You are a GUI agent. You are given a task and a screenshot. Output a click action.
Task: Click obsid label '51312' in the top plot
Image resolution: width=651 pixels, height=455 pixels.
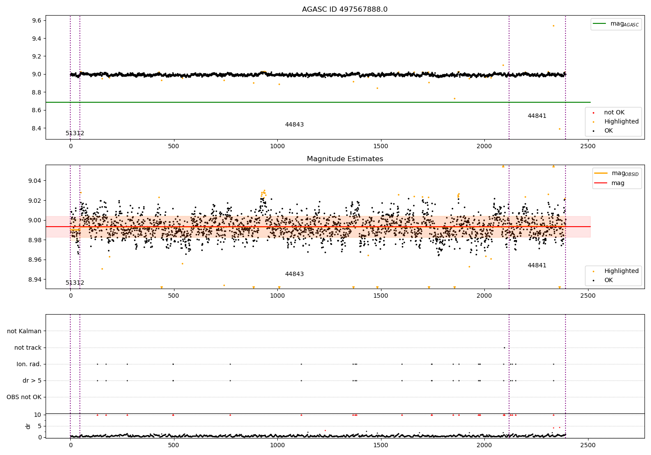coord(75,133)
